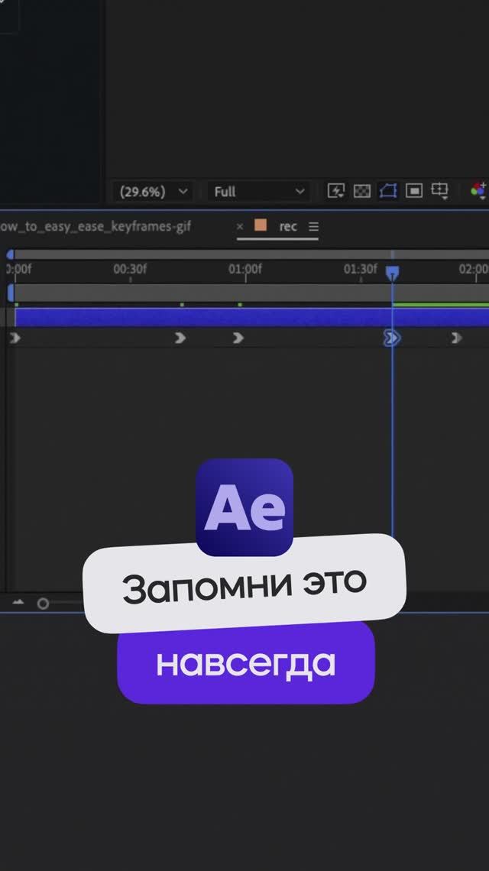Select the rec composition tab

coord(288,227)
